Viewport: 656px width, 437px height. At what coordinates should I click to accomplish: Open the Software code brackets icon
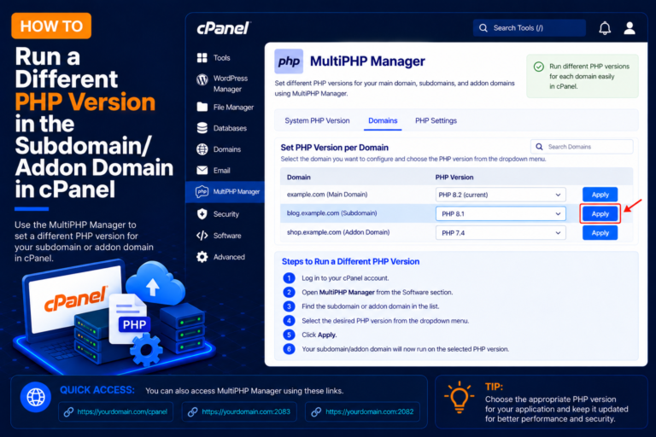[202, 236]
